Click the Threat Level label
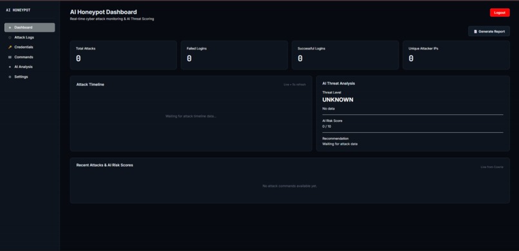519x251 pixels. pyautogui.click(x=332, y=92)
